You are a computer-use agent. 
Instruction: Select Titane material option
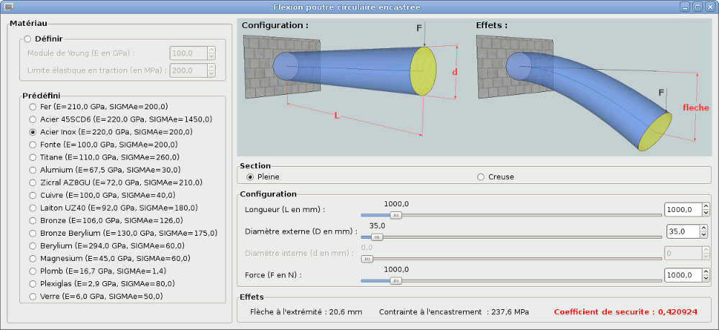[x=32, y=157]
